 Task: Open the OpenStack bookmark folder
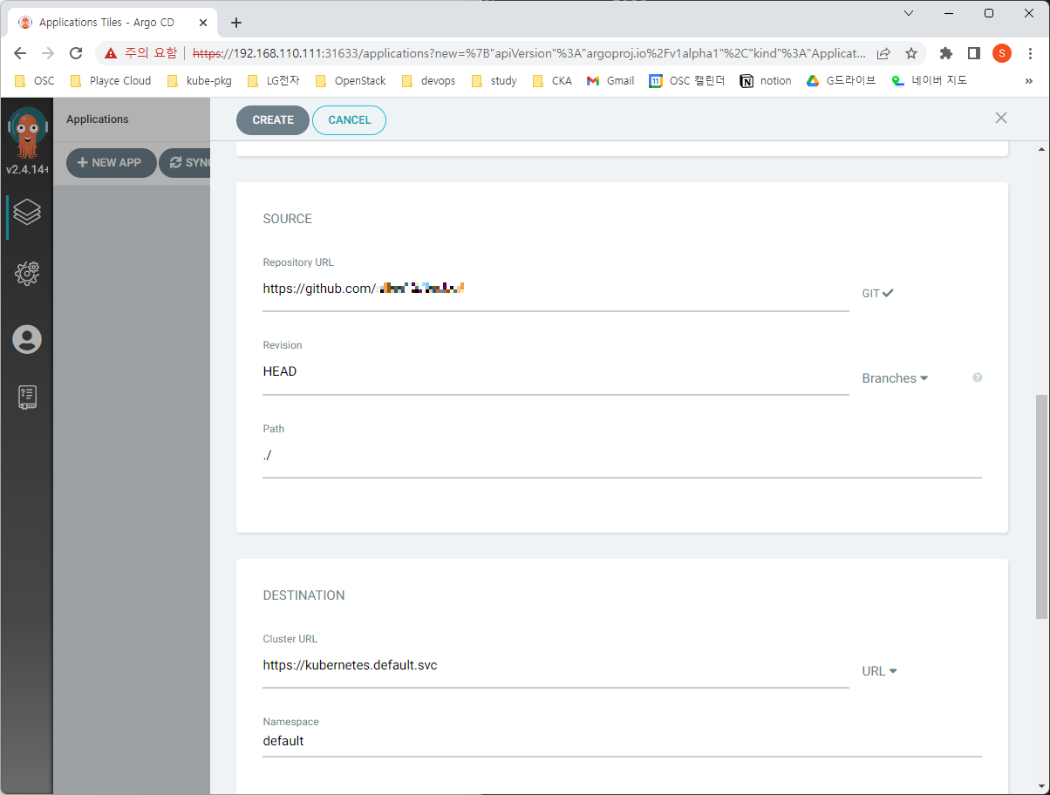(351, 81)
